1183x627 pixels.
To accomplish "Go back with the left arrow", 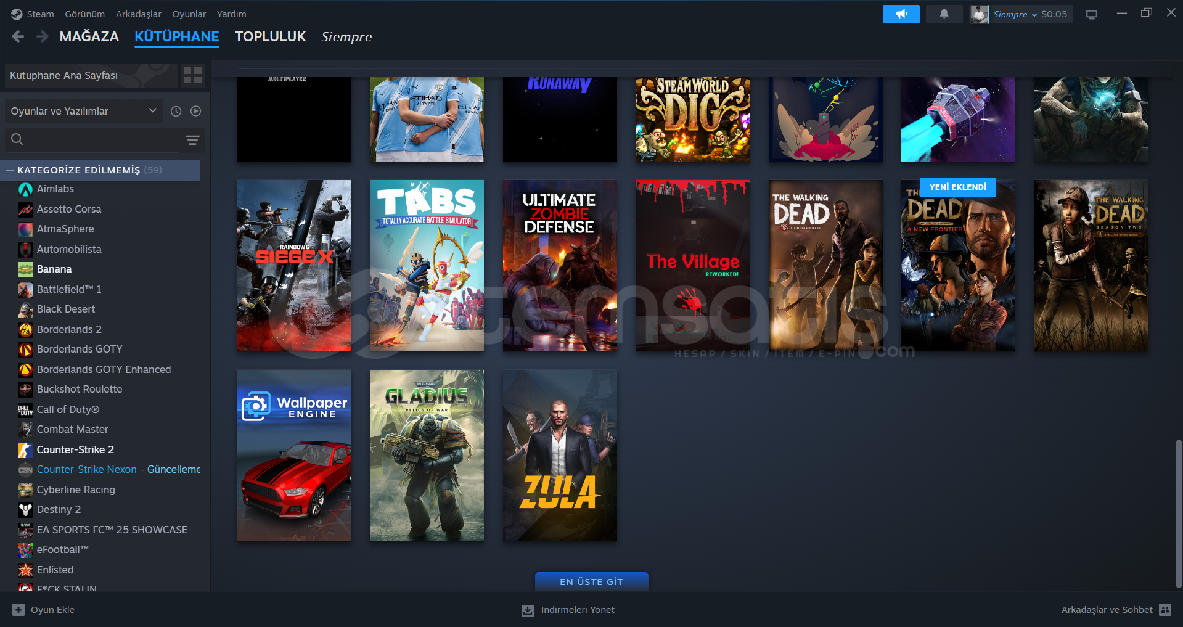I will click(x=18, y=37).
